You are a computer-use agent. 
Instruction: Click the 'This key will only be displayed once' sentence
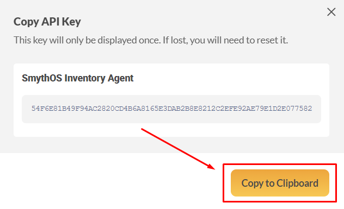coord(87,40)
